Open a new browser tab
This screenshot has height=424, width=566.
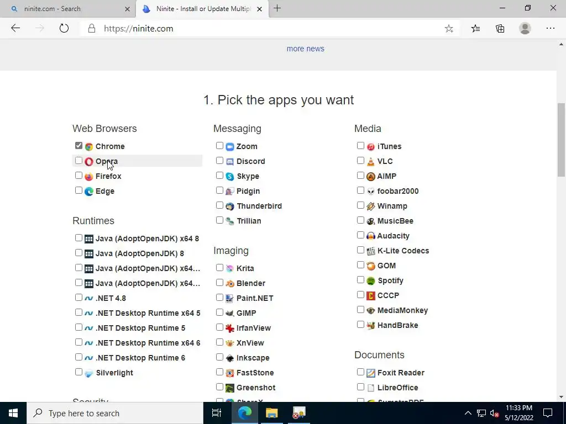[277, 8]
